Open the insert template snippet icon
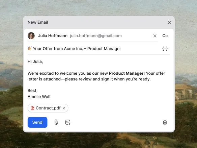Screen dimensions: 197x148 tap(68, 122)
